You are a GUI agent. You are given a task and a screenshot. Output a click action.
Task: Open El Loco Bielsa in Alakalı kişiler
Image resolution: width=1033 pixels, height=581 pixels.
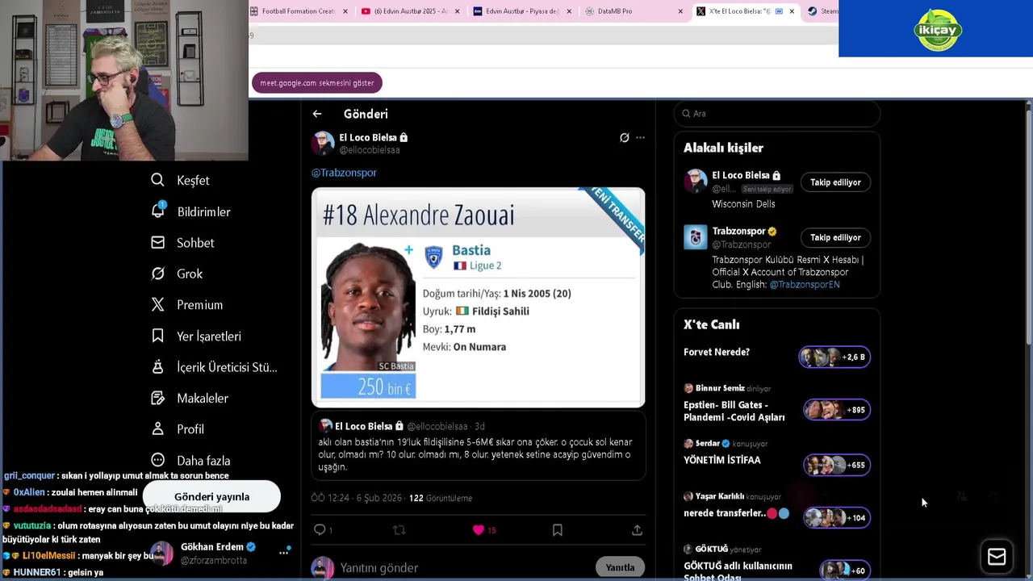[740, 175]
